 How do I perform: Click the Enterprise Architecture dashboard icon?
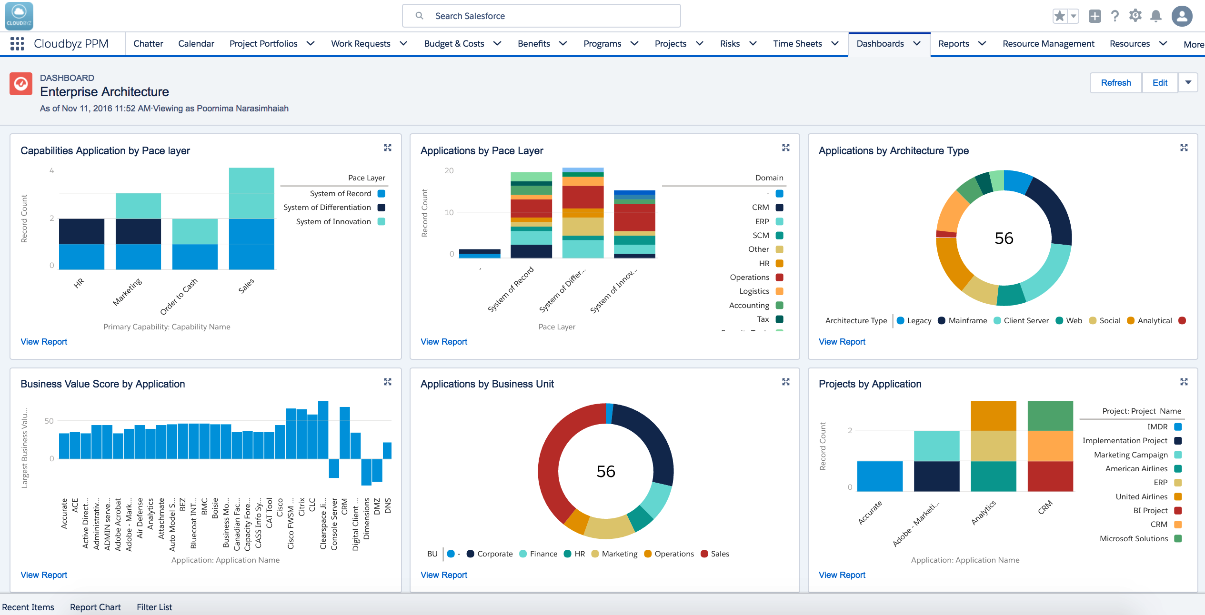pos(21,84)
